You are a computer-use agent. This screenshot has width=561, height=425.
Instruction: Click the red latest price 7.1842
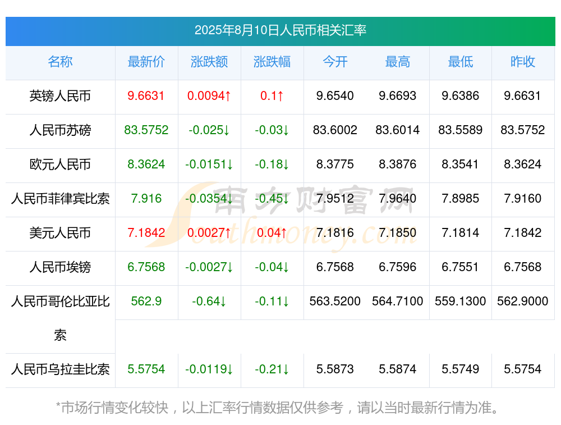[x=146, y=233]
